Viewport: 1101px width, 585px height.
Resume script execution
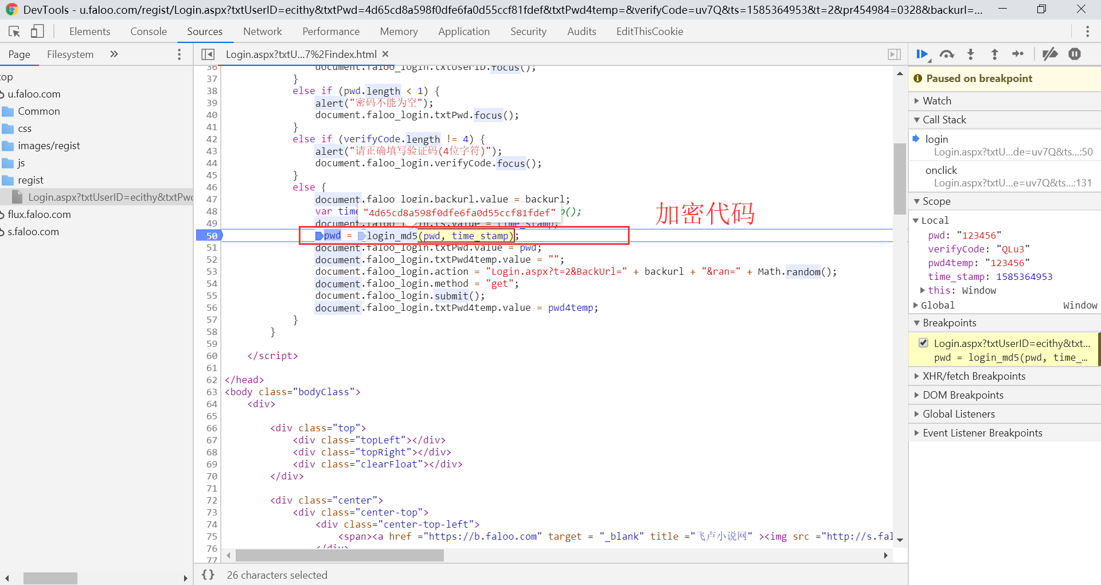coord(923,54)
